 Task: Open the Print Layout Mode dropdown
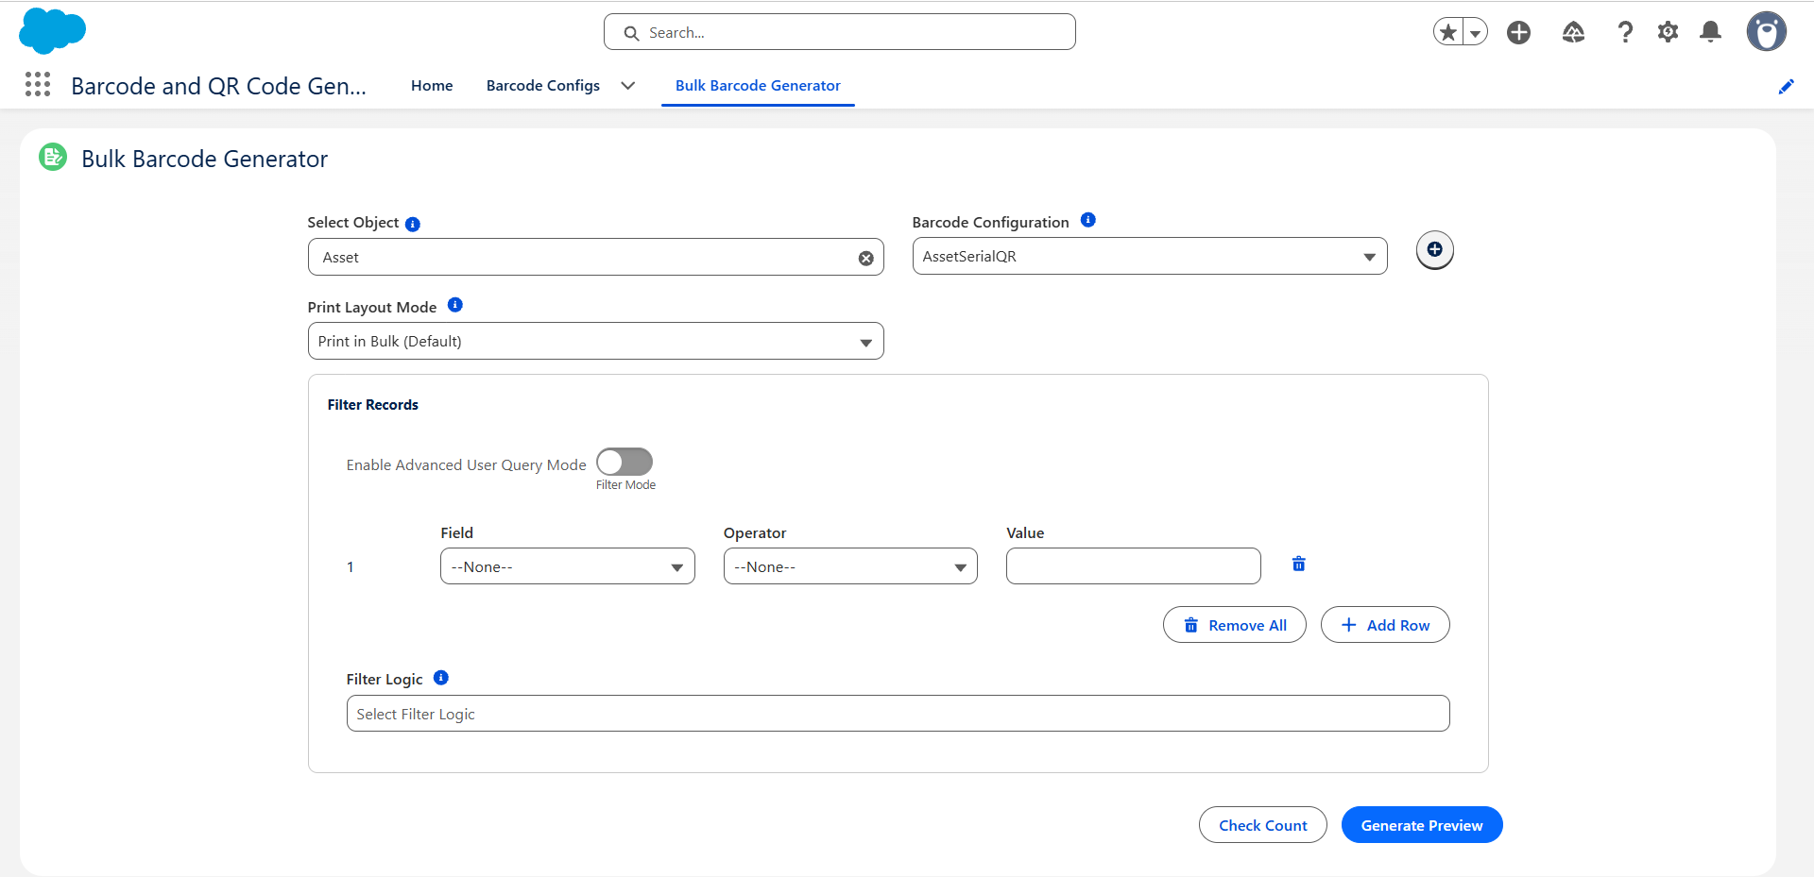596,341
